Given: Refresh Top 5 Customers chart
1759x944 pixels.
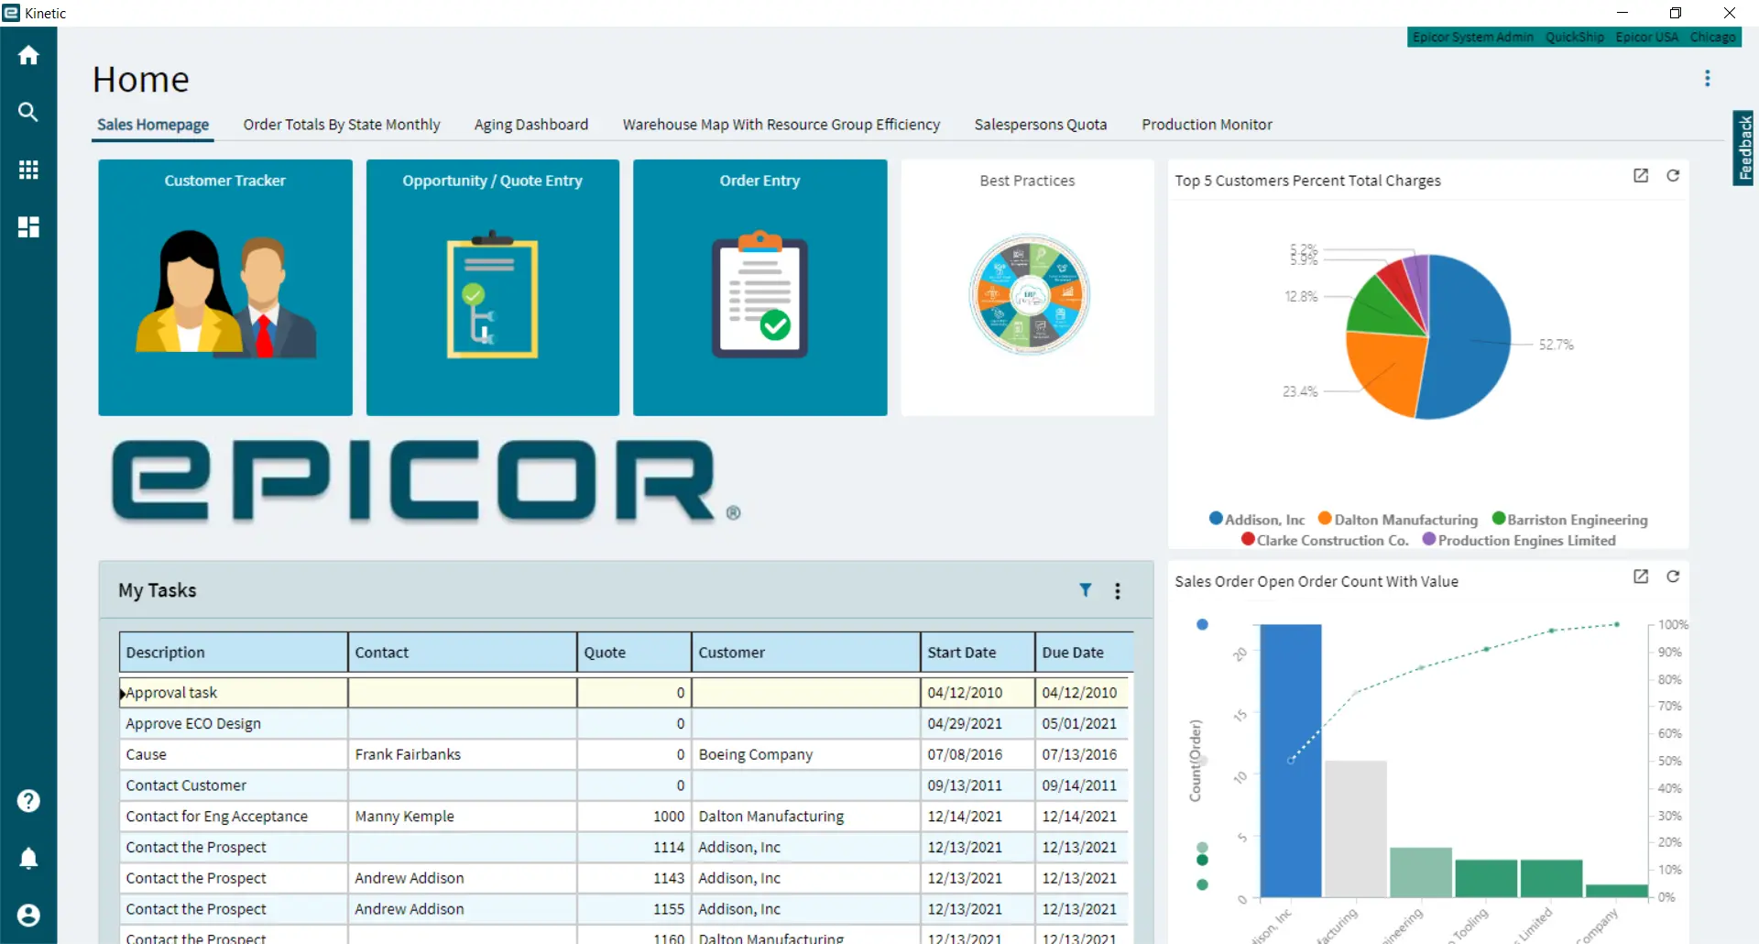Looking at the screenshot, I should point(1673,175).
